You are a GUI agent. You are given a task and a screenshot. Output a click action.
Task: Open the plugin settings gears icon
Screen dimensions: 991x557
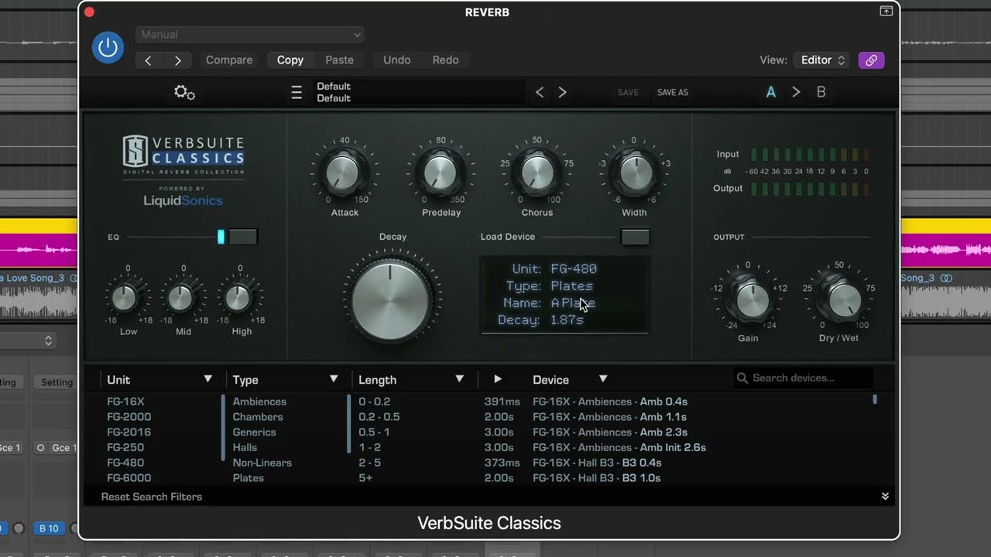pyautogui.click(x=184, y=93)
